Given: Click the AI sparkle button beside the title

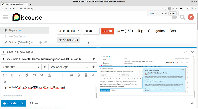Looking at the screenshot, I should click(94, 59).
